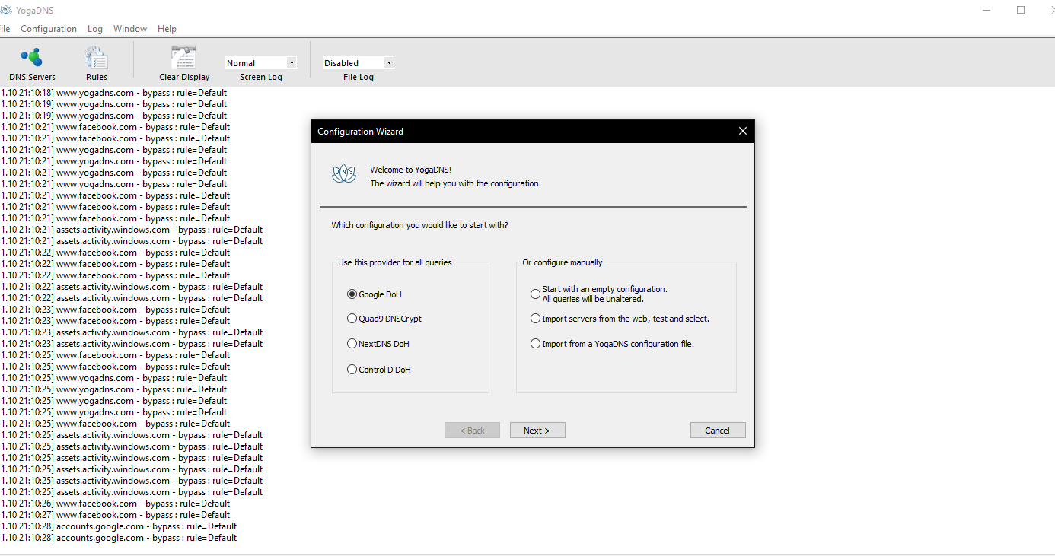
Task: Close the Configuration Wizard dialog
Action: point(743,131)
